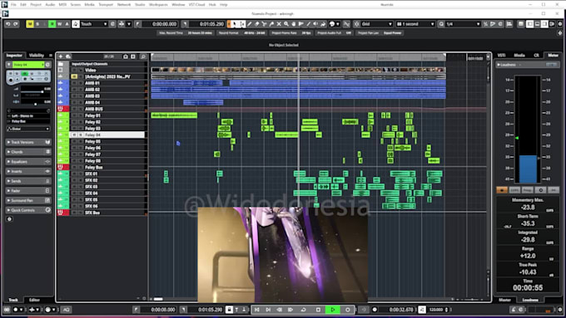Select the Line tool
Viewport: 566px width, 318px height.
pos(308,24)
